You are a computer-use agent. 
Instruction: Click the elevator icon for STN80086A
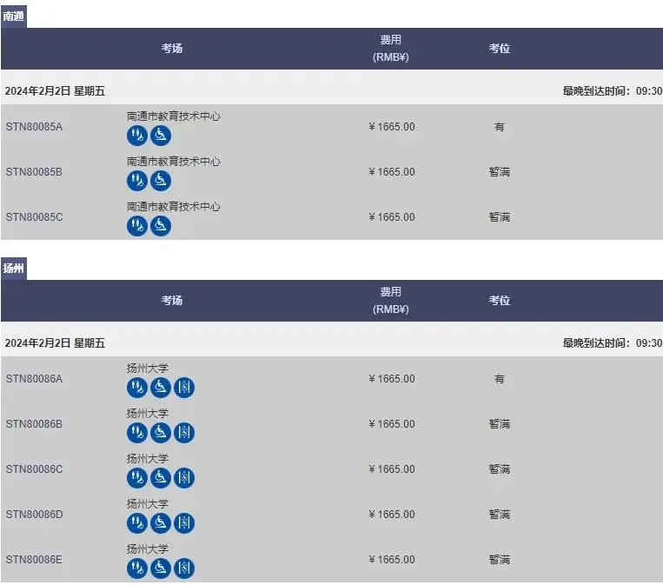pyautogui.click(x=183, y=388)
